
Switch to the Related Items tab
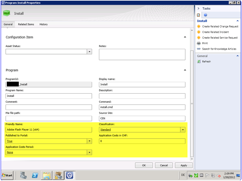coord(26,24)
